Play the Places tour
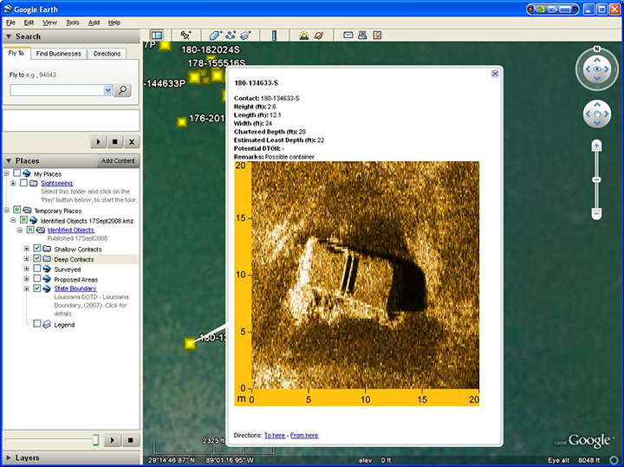This screenshot has height=467, width=624. click(x=113, y=440)
